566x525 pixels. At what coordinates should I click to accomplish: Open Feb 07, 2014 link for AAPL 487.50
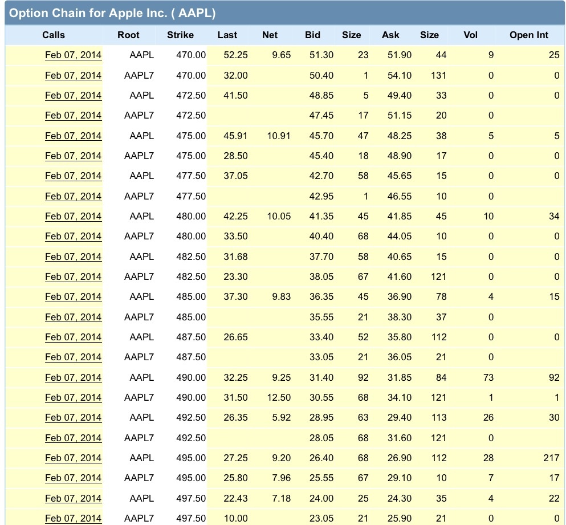(x=74, y=337)
